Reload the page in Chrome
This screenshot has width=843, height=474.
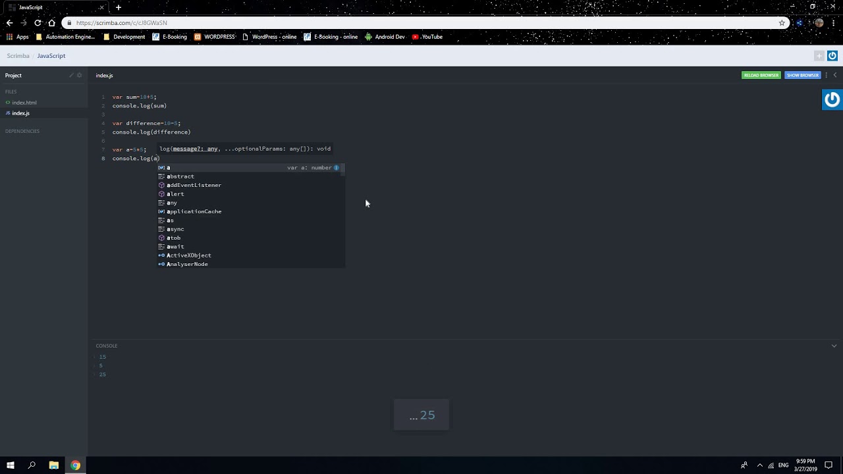click(38, 22)
